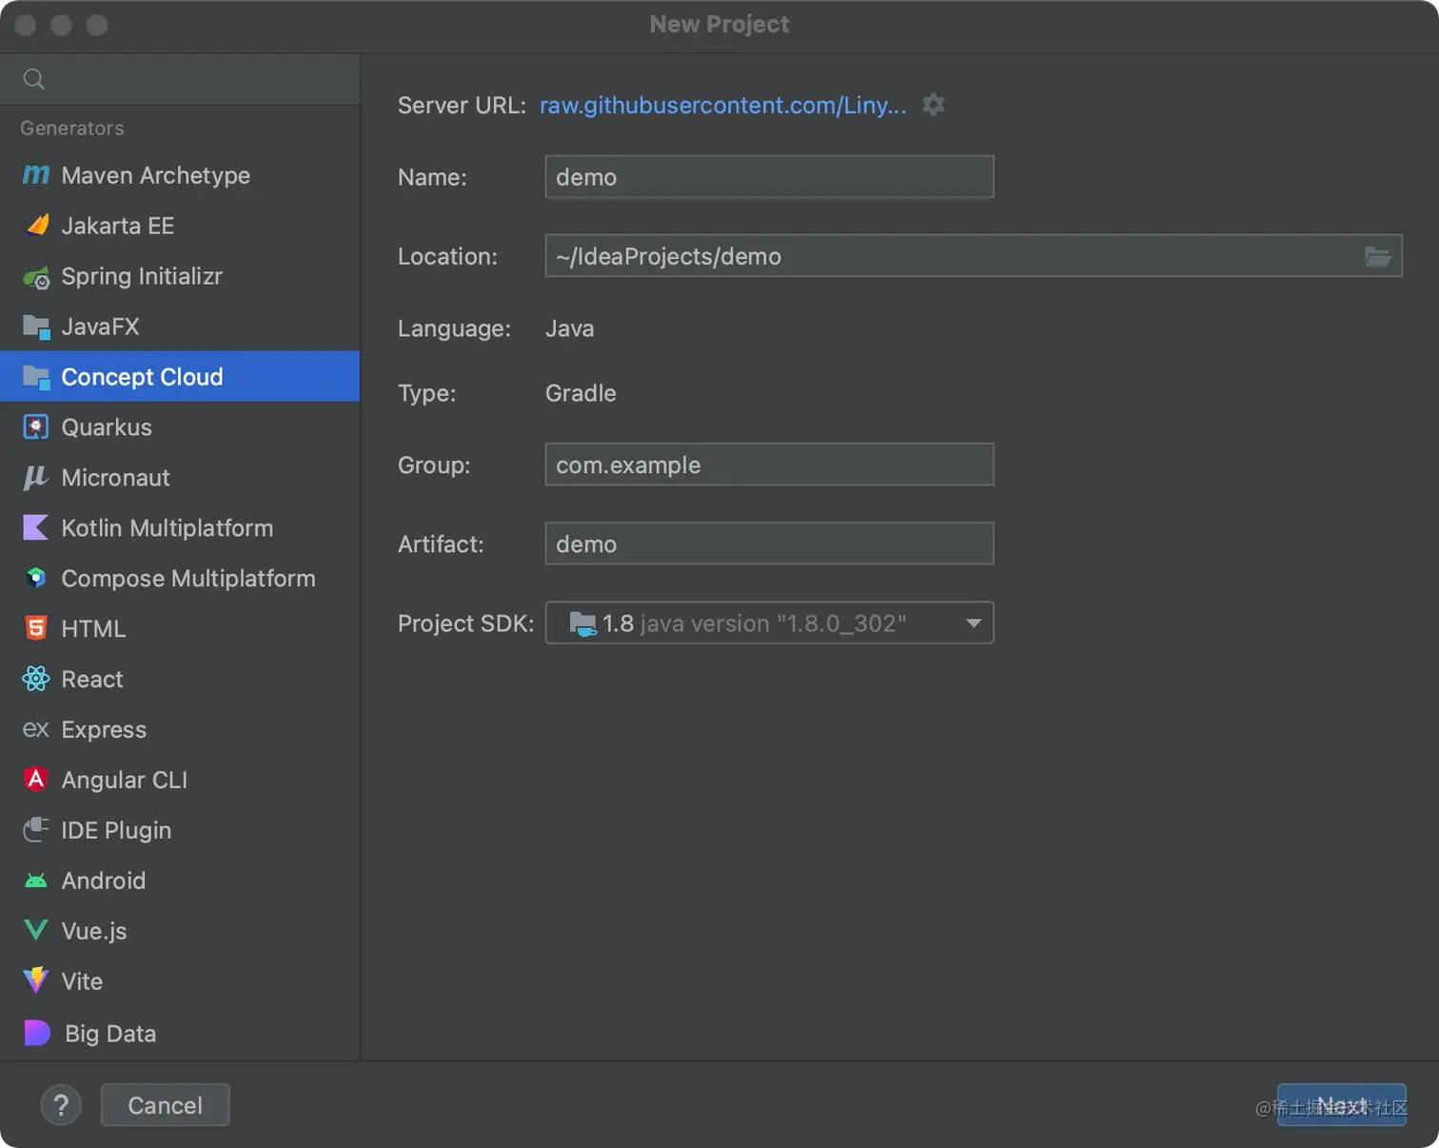Click the Spring Initializr leaf icon

36,277
